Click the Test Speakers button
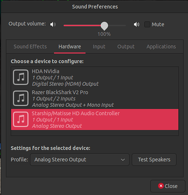 [154, 160]
